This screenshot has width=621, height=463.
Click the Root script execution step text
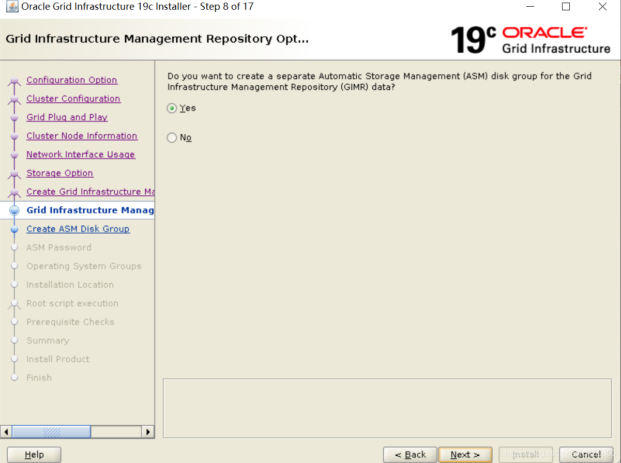click(x=72, y=303)
